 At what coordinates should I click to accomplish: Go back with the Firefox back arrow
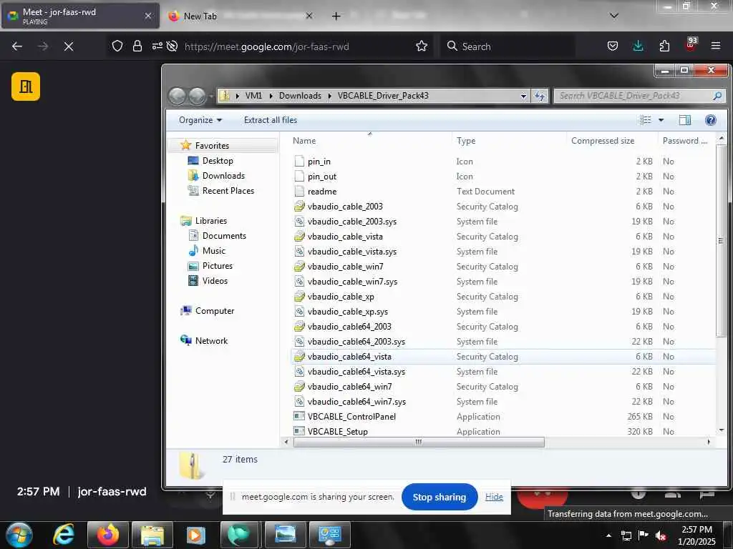(17, 46)
